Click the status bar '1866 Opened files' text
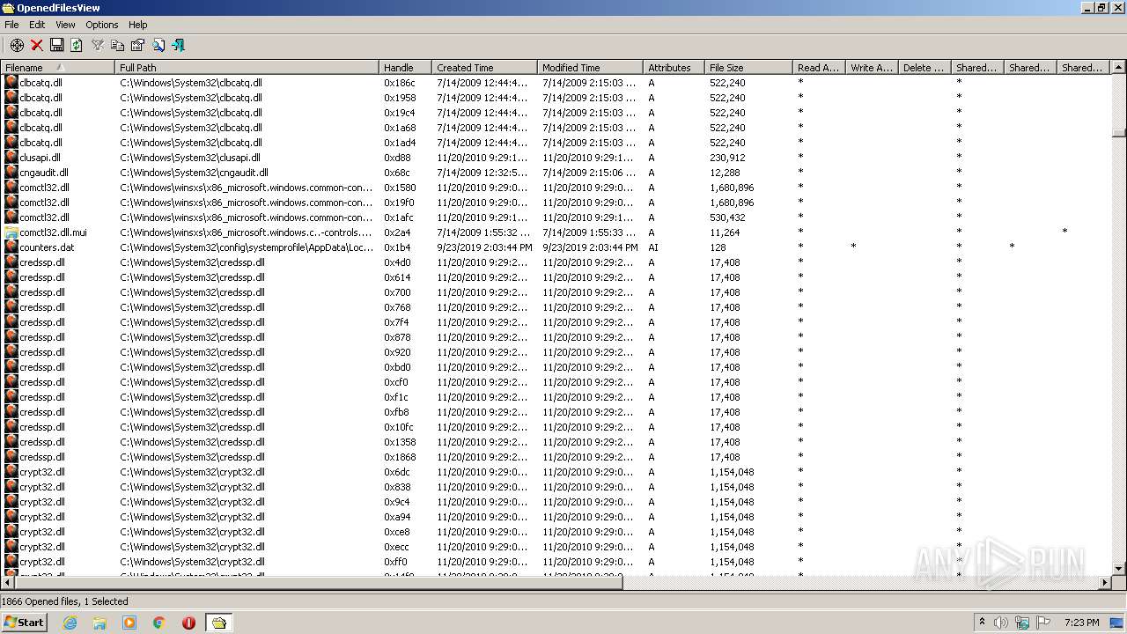 40,601
